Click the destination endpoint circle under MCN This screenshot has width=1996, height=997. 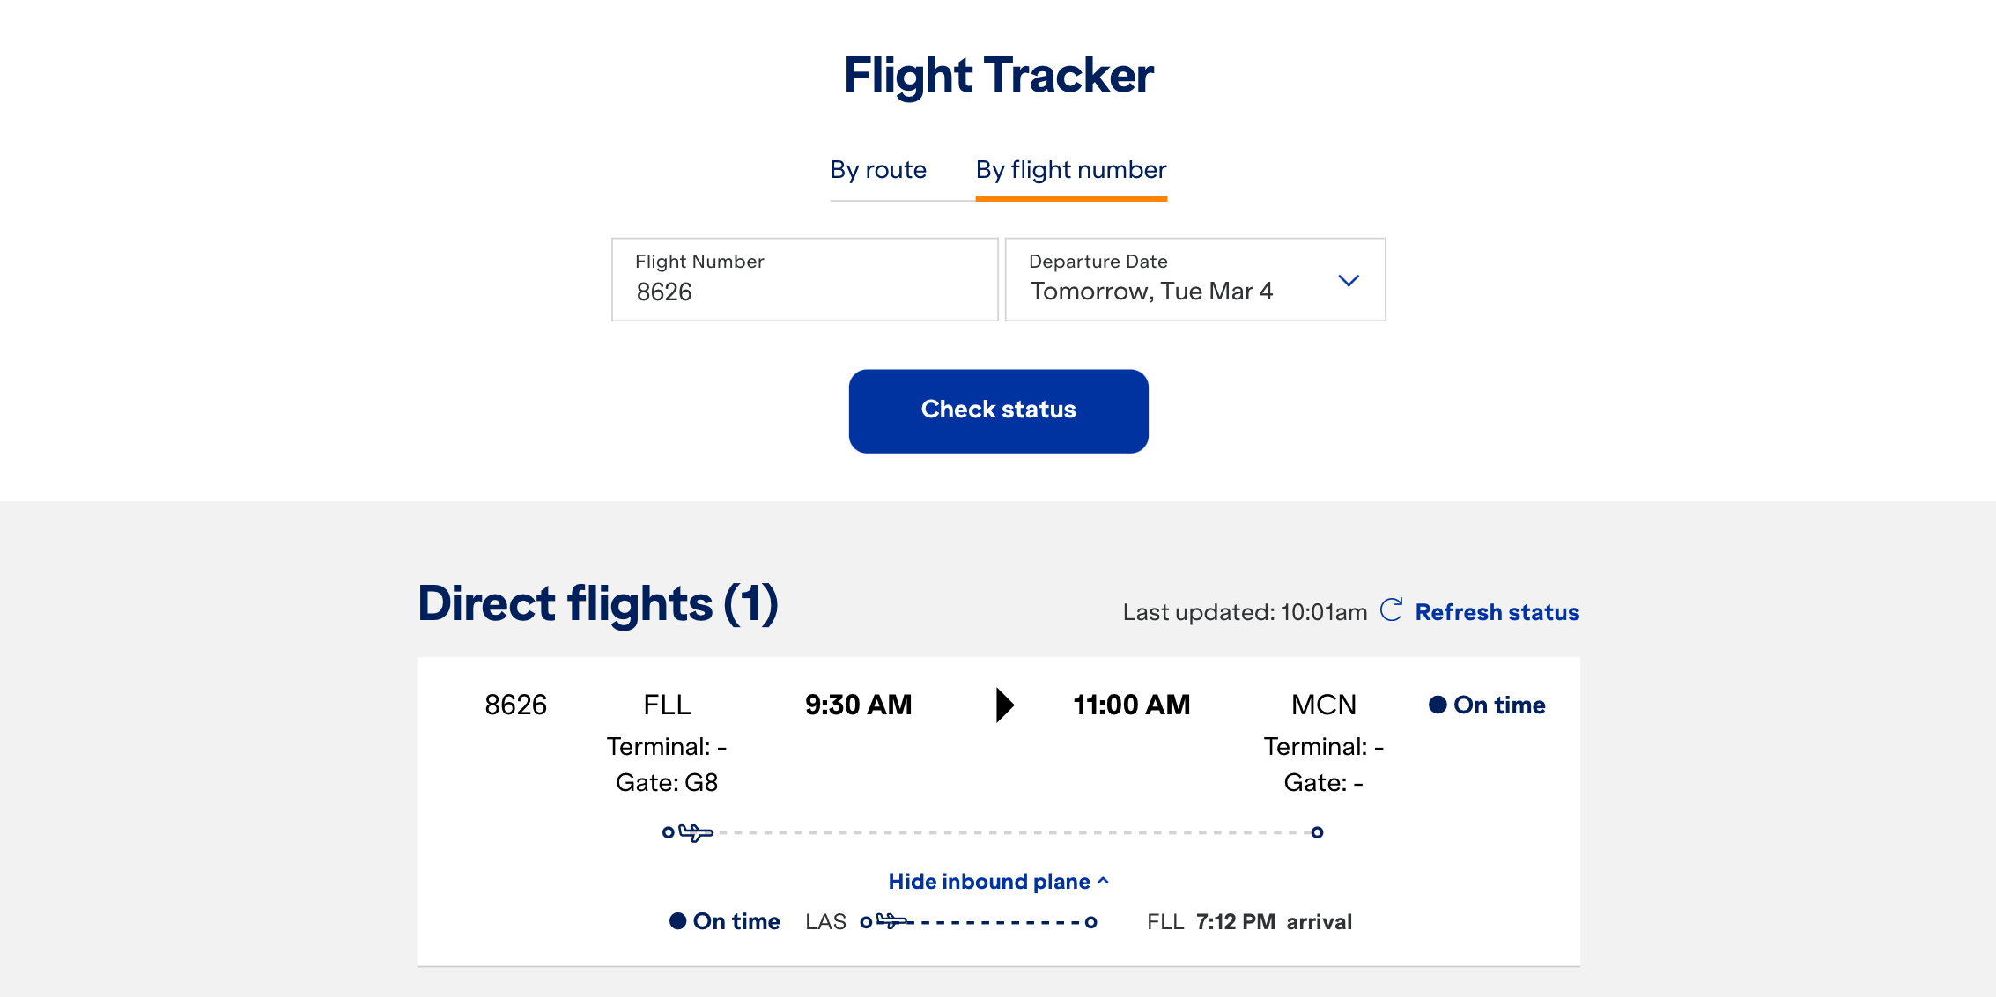coord(1317,832)
